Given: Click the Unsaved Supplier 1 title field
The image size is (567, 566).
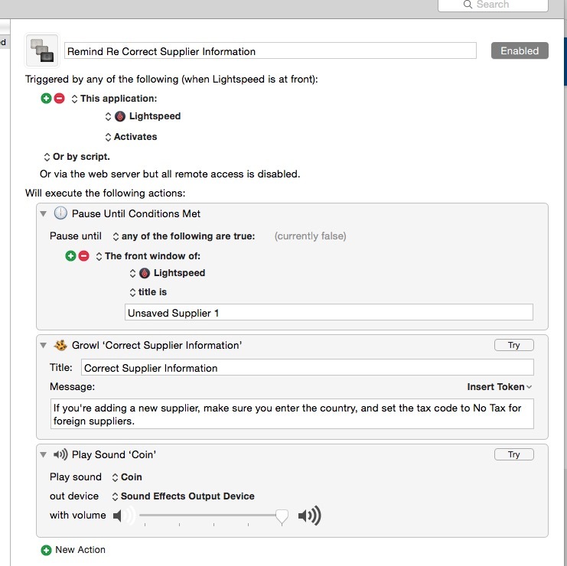Looking at the screenshot, I should coord(329,312).
